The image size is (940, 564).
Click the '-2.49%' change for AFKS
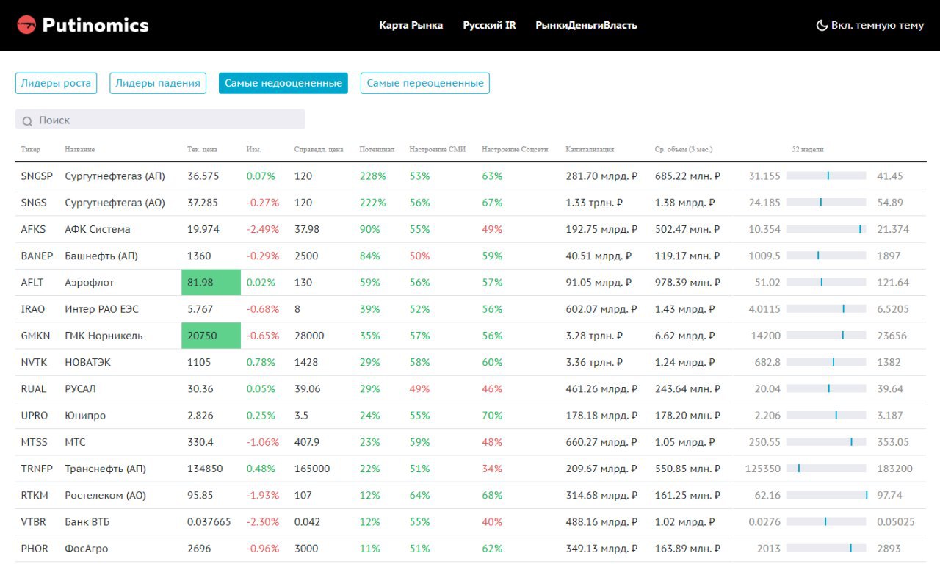(263, 229)
